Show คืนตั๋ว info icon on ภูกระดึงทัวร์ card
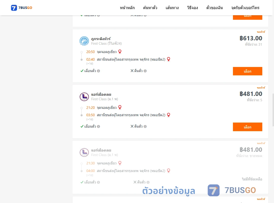Viewport: 274px width, 203px height. (145, 71)
